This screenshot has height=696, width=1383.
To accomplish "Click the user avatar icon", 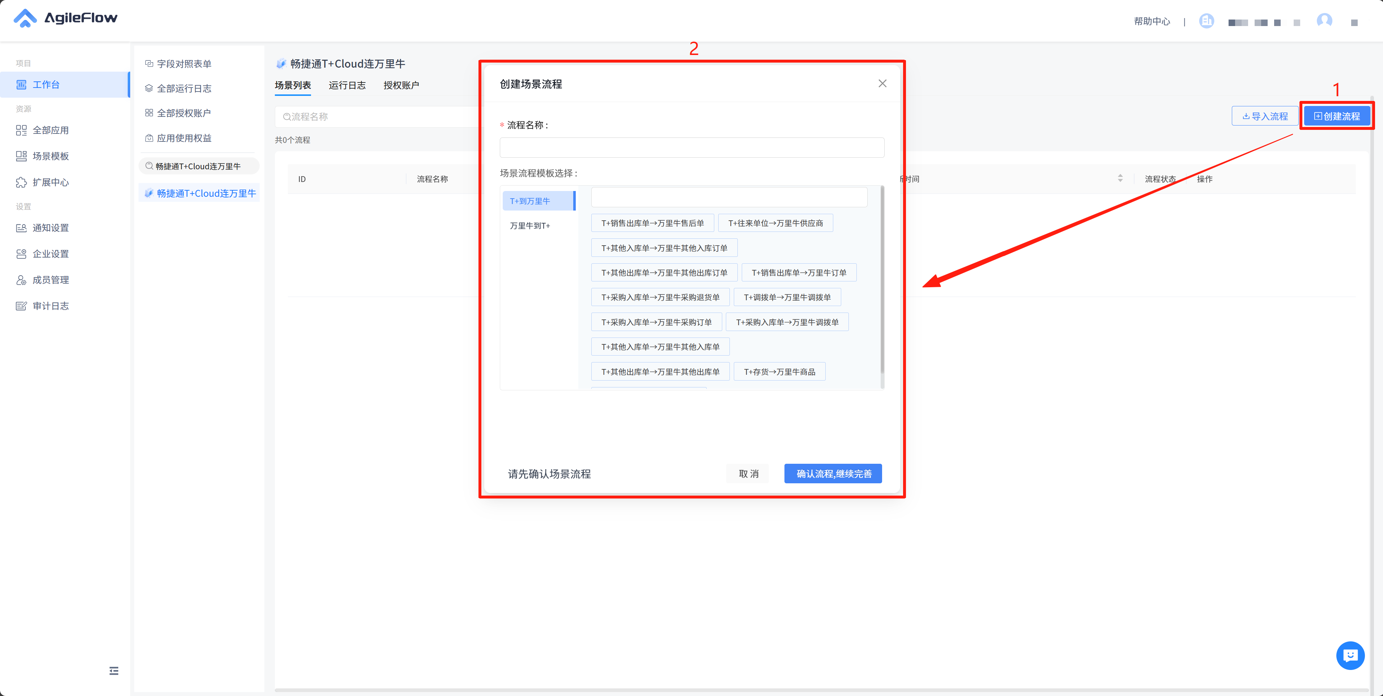I will click(1324, 21).
